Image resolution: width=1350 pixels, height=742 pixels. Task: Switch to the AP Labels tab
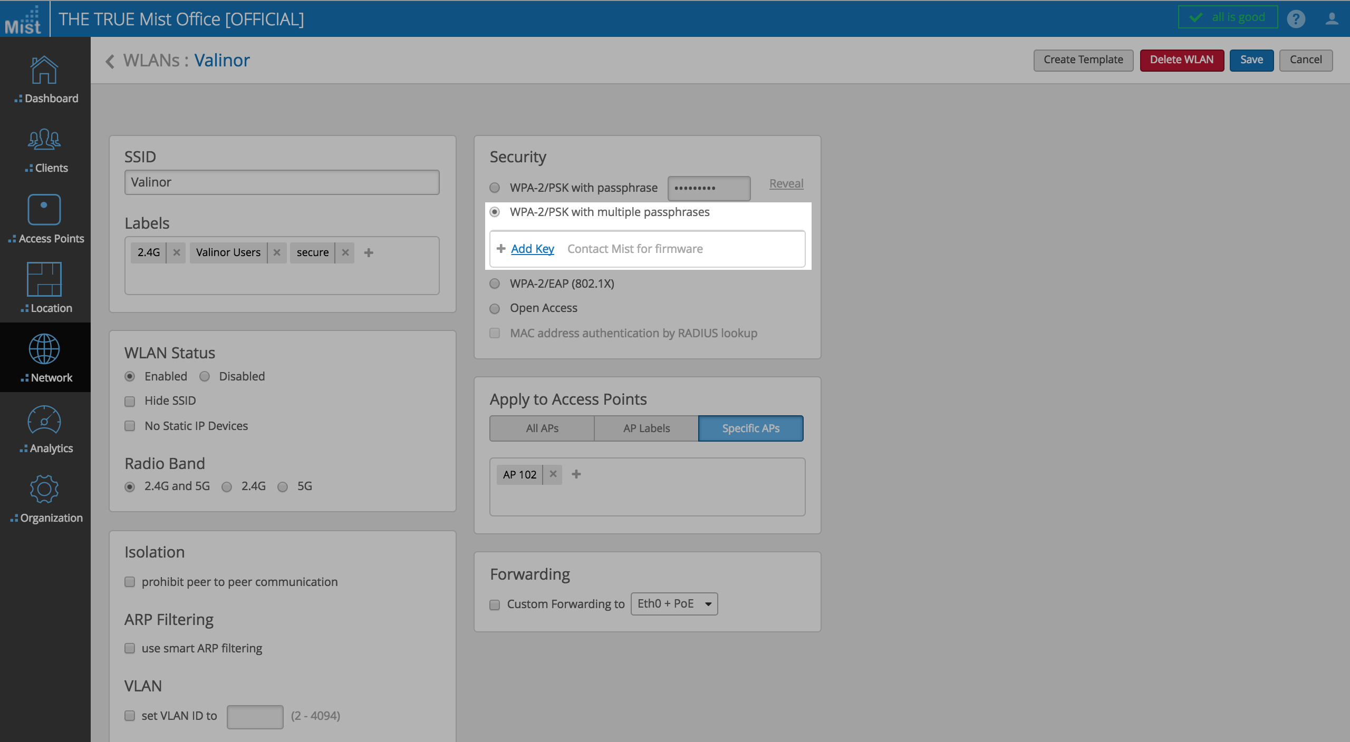point(646,428)
